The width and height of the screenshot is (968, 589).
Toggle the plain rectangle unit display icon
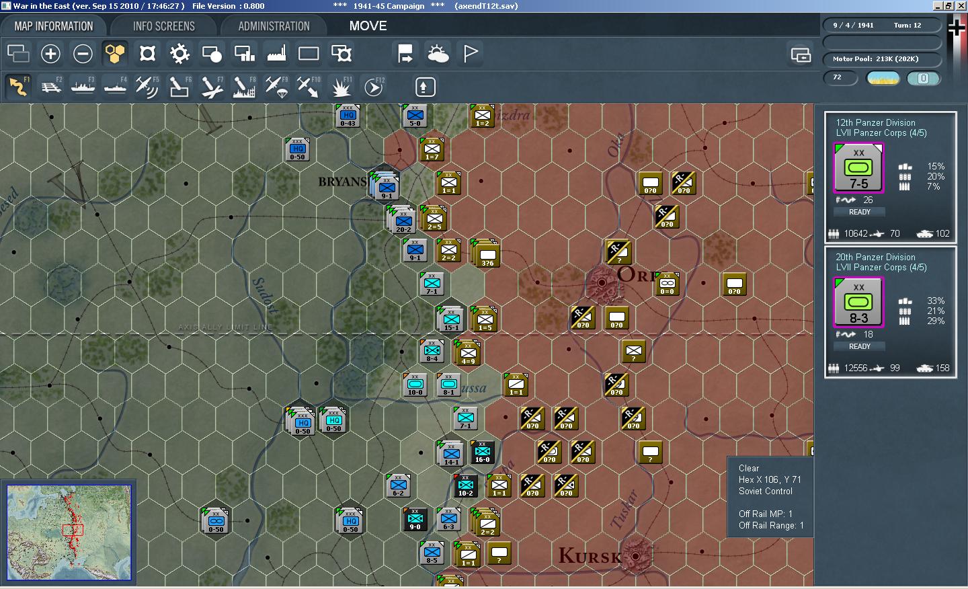tap(309, 53)
